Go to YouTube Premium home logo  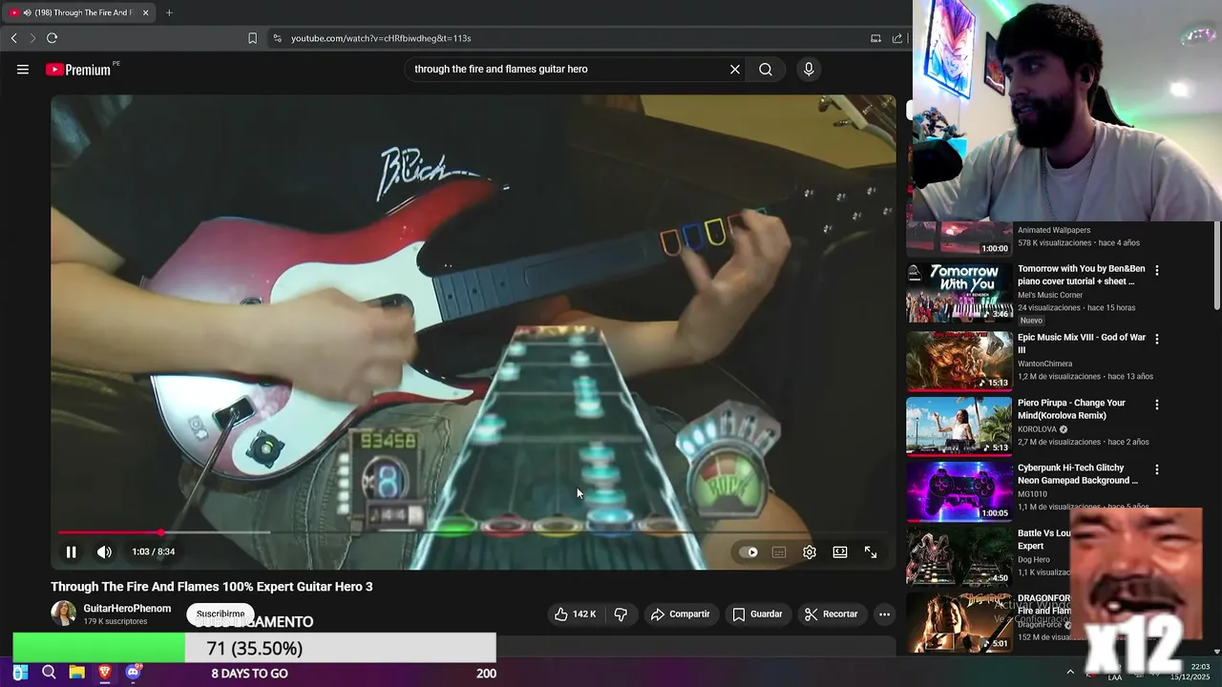(78, 70)
